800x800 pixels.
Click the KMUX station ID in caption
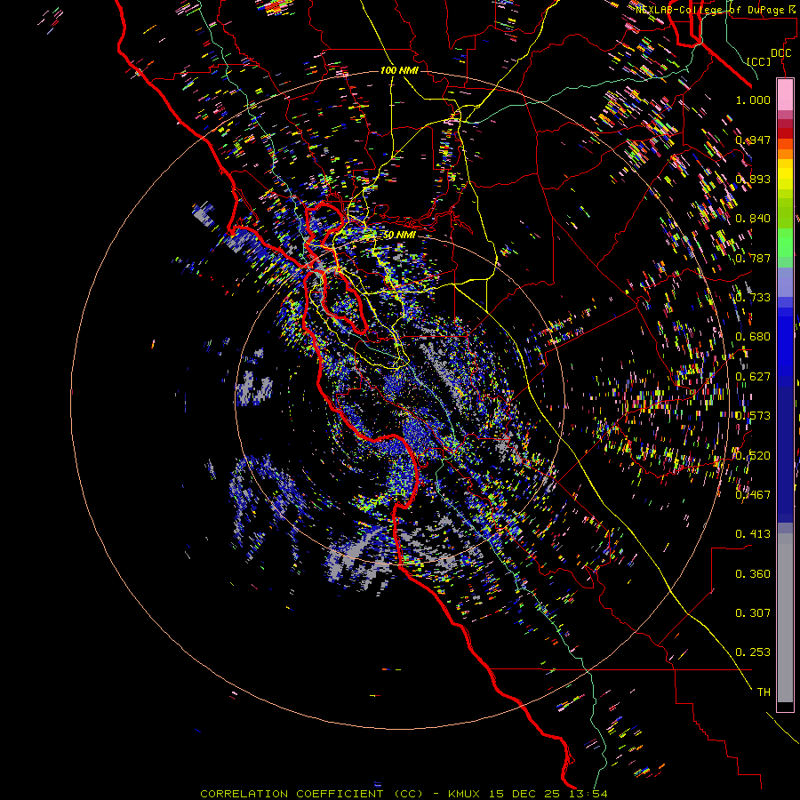click(464, 794)
